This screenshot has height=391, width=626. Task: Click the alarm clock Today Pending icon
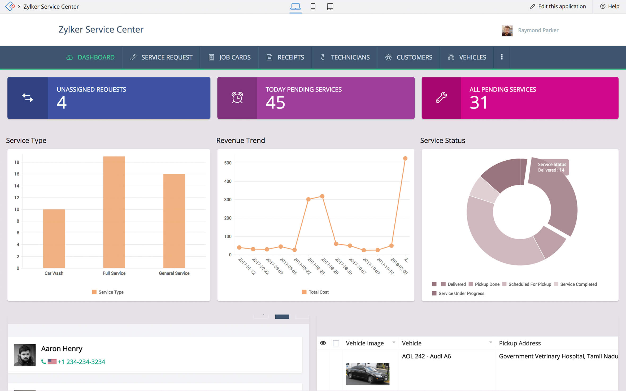[237, 98]
